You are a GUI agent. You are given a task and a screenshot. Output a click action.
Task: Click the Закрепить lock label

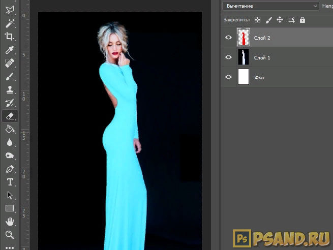(236, 20)
